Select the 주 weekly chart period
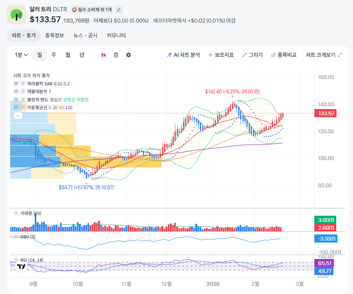The width and height of the screenshot is (353, 294). 53,55
